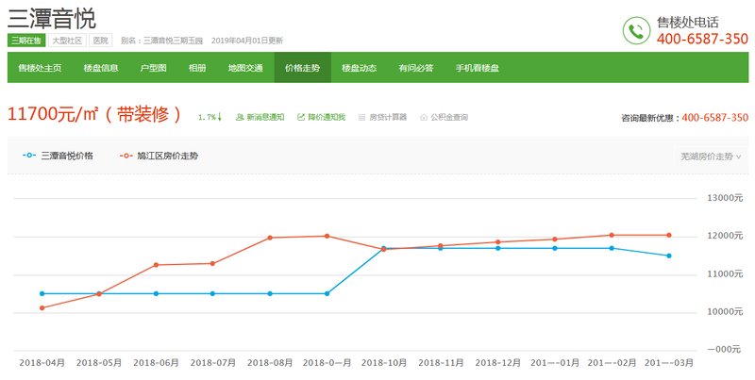Click the 三潭音悦 title heading

pyautogui.click(x=52, y=18)
